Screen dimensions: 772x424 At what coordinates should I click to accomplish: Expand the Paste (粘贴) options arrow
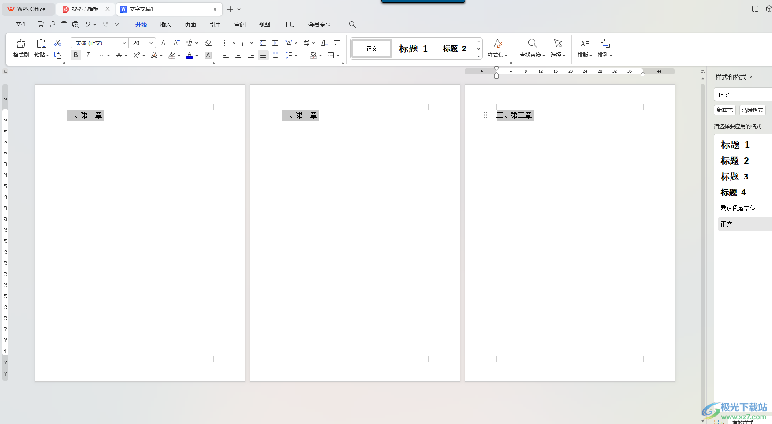[48, 55]
